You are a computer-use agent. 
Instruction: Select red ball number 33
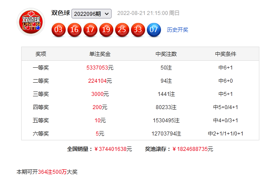click(138, 29)
